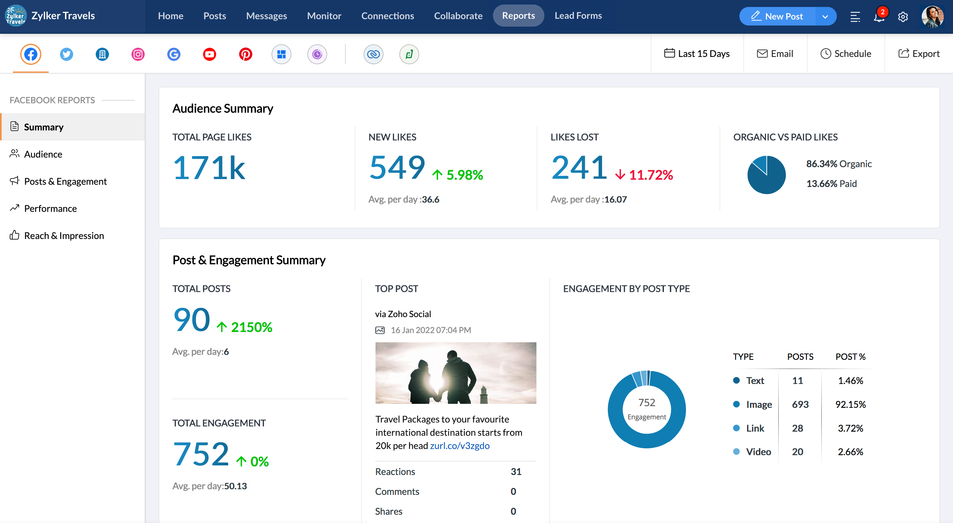Open the Google Business channel icon

tap(174, 54)
